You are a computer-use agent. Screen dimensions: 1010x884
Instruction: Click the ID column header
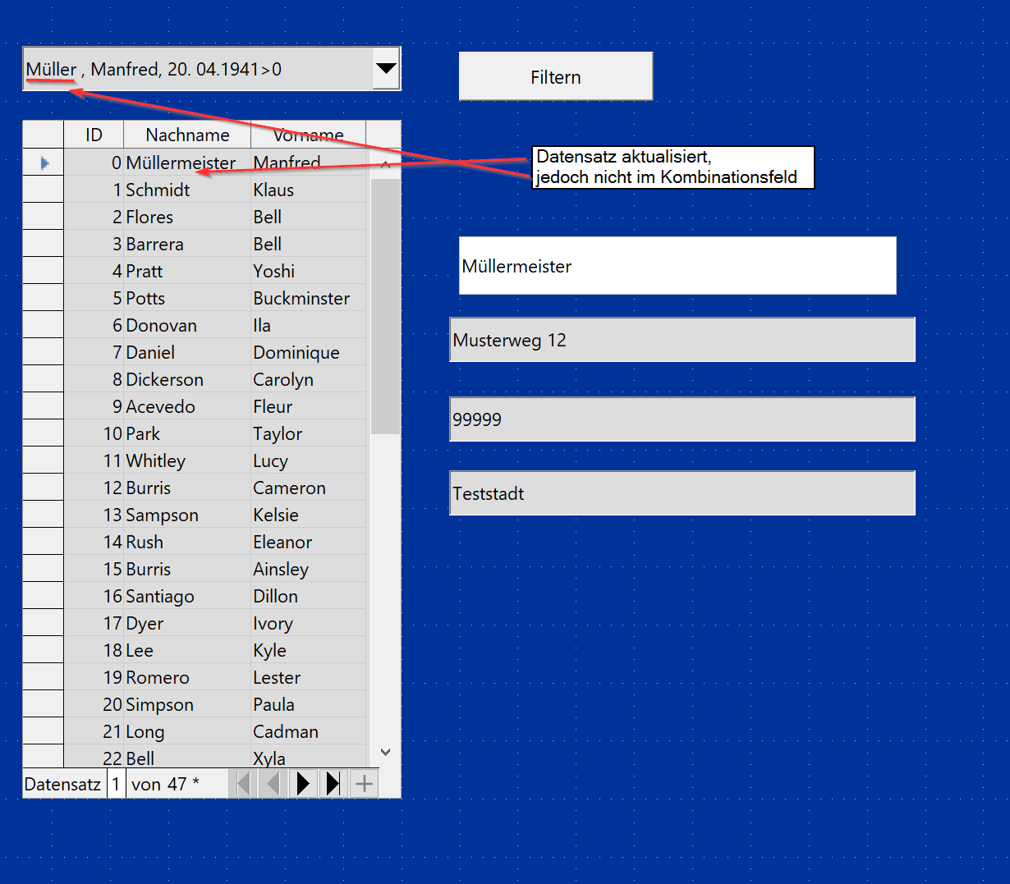[94, 135]
